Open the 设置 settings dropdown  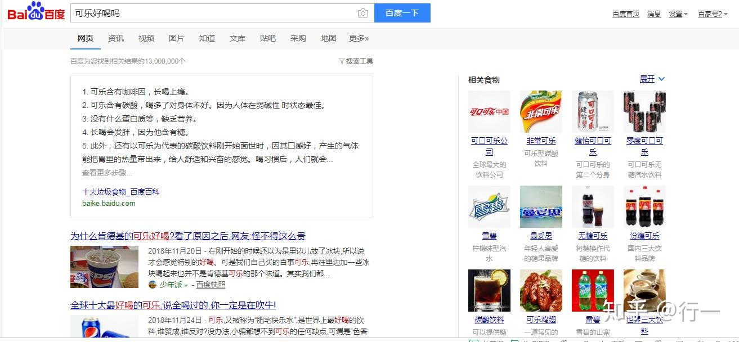click(x=678, y=14)
